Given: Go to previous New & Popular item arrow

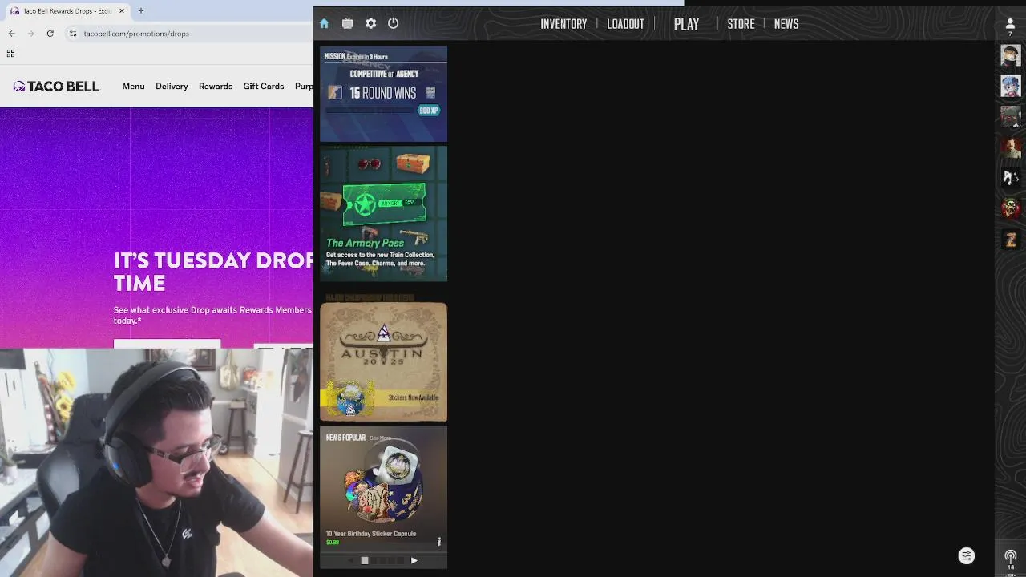Looking at the screenshot, I should coord(350,561).
